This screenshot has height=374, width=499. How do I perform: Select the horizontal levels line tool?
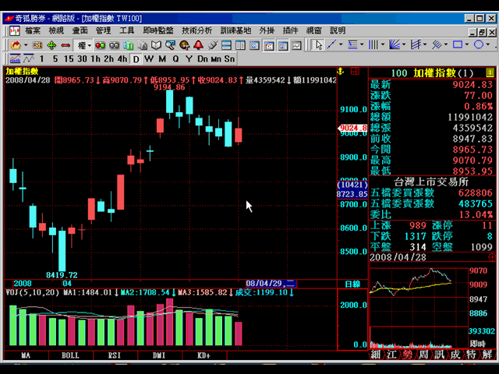(352, 45)
